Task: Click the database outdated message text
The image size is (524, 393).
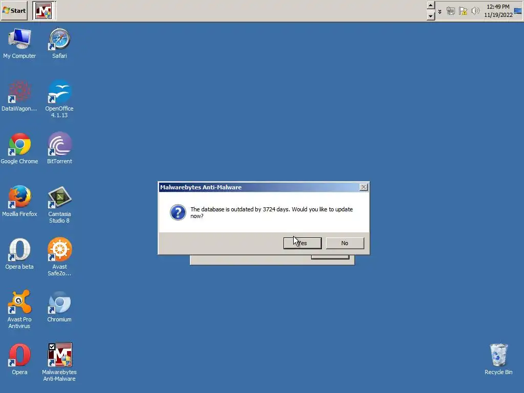Action: 271,212
